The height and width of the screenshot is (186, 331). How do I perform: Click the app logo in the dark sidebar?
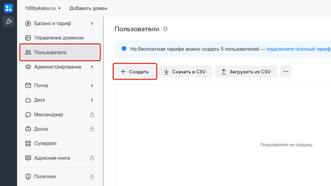tap(9, 8)
